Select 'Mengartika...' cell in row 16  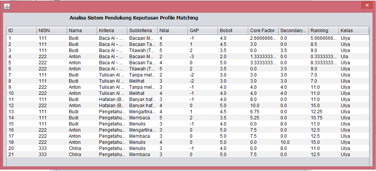point(142,130)
